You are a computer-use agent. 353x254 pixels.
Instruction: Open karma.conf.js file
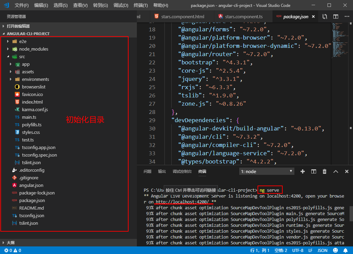click(x=35, y=109)
